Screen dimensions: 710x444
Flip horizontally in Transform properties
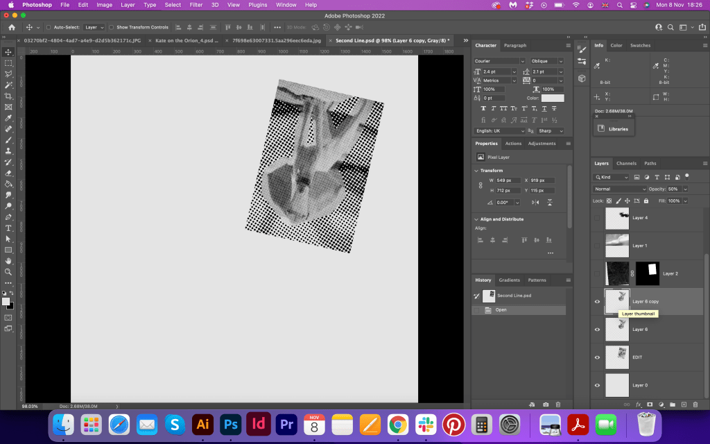[x=535, y=203]
